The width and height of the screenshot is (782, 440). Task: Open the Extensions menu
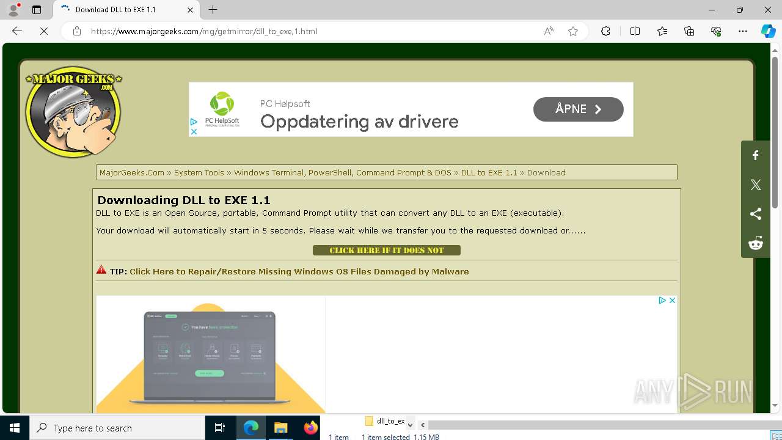coord(605,31)
